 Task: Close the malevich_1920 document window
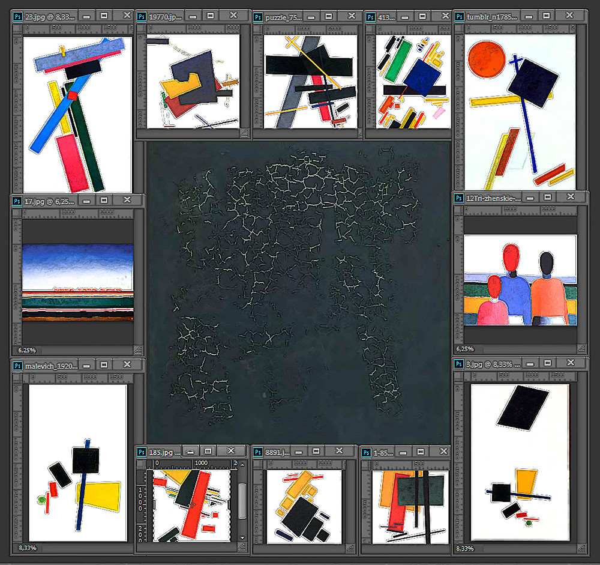coord(127,364)
